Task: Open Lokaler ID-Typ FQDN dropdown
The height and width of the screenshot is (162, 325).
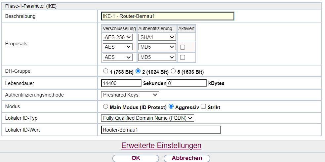Action: tap(147, 118)
